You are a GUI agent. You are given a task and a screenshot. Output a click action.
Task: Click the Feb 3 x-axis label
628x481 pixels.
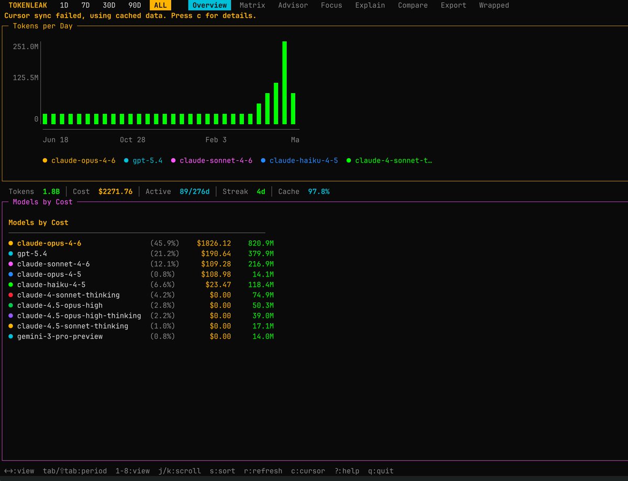click(216, 140)
